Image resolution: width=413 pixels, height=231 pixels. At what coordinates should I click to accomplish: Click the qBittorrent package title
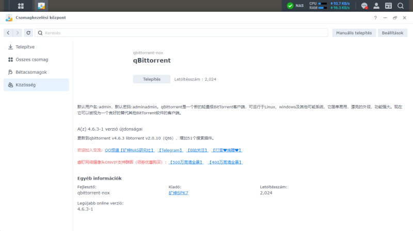point(152,60)
